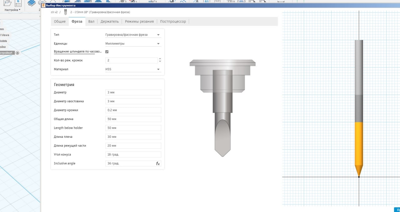This screenshot has width=400, height=212.
Task: Expand the Единицы units dropdown
Action: (133, 44)
